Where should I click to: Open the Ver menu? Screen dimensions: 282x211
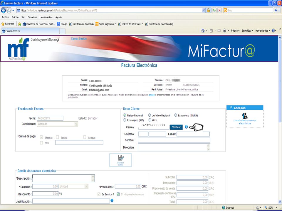tap(23, 17)
